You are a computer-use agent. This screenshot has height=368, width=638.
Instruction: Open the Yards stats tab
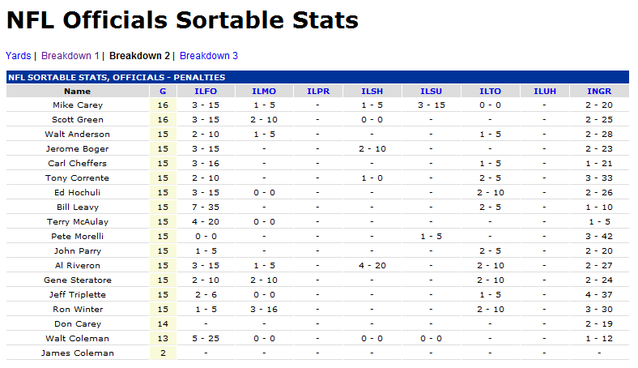click(x=18, y=56)
